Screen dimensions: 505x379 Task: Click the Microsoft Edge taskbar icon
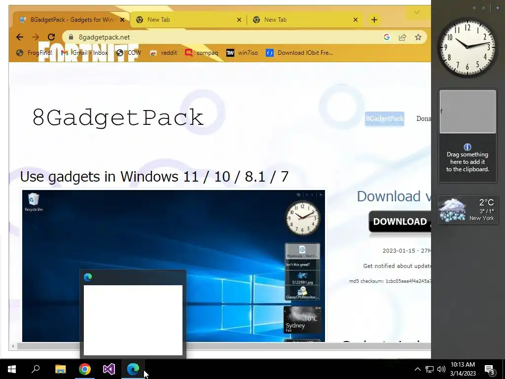click(x=133, y=369)
